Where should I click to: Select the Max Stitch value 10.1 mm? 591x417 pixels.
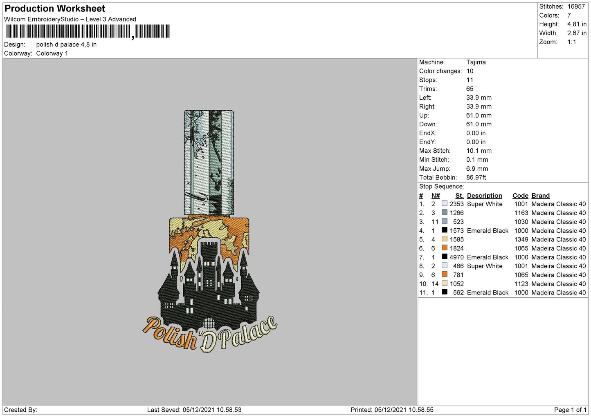[479, 151]
